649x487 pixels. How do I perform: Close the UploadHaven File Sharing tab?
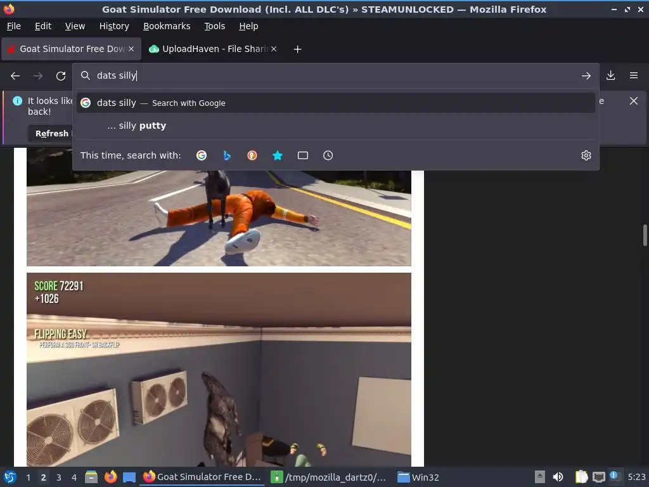[x=274, y=49]
